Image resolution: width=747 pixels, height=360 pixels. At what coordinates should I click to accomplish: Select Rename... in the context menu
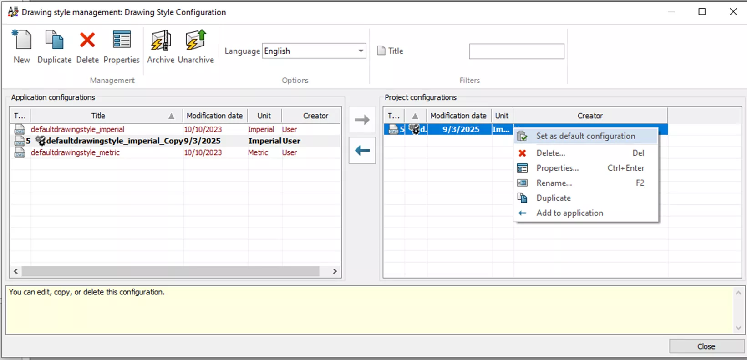[554, 183]
